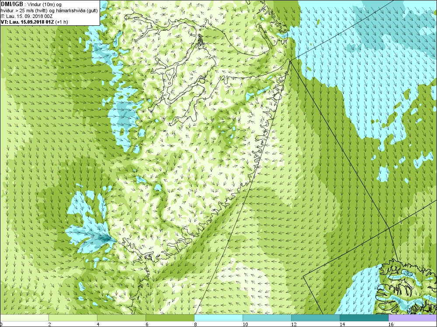The image size is (437, 327).
Task: Click the legend tick label '0'
Action: [x=1, y=324]
